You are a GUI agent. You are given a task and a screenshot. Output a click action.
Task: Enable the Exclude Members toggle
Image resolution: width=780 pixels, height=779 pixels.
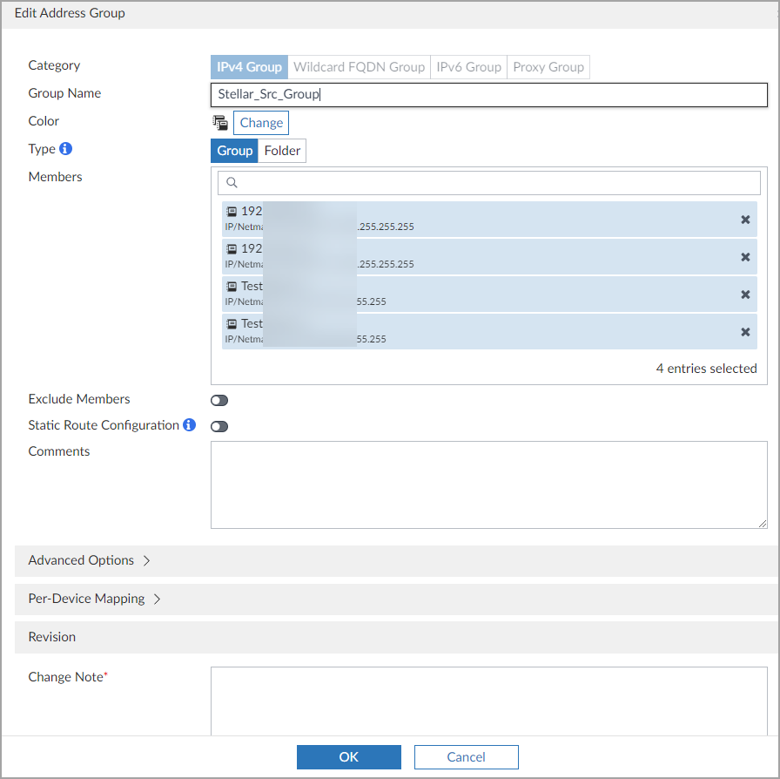click(x=219, y=400)
